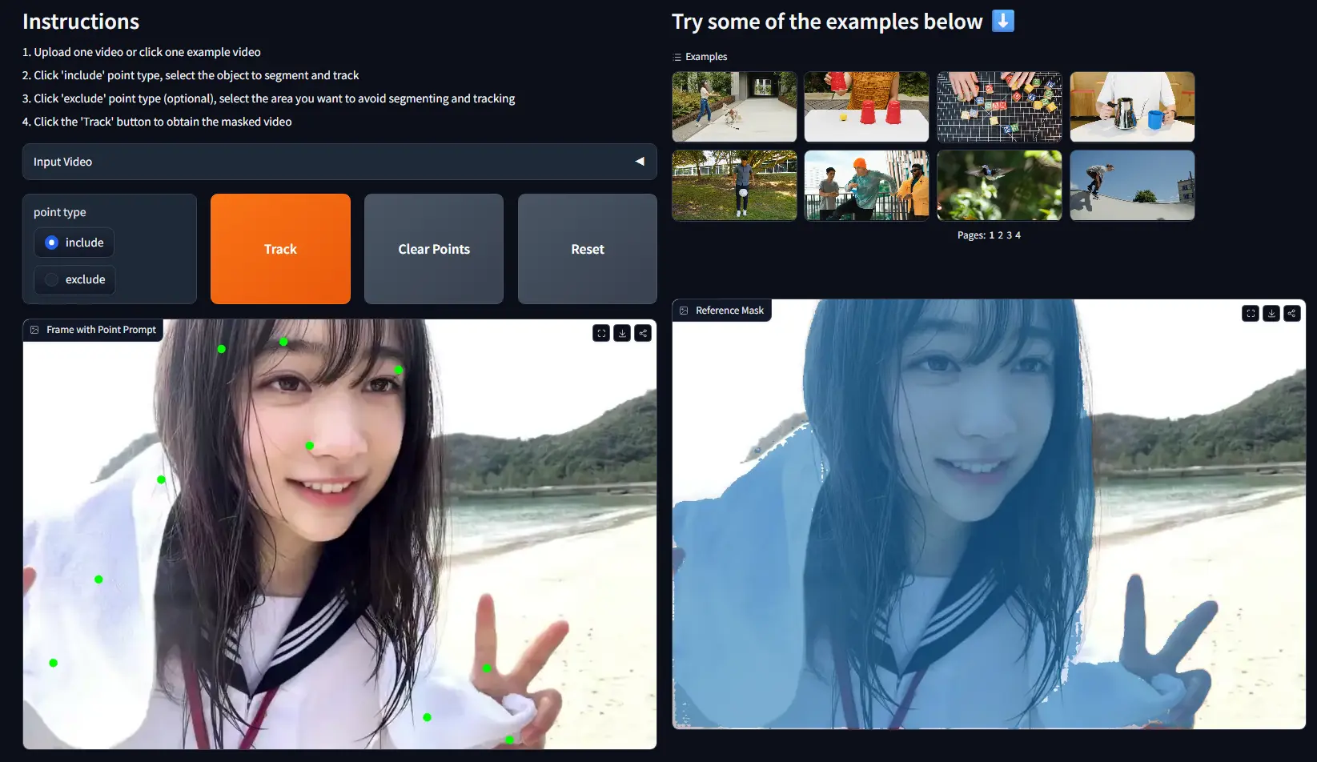The image size is (1317, 762).
Task: Click fullscreen icon on Frame with Point Prompt
Action: point(601,333)
